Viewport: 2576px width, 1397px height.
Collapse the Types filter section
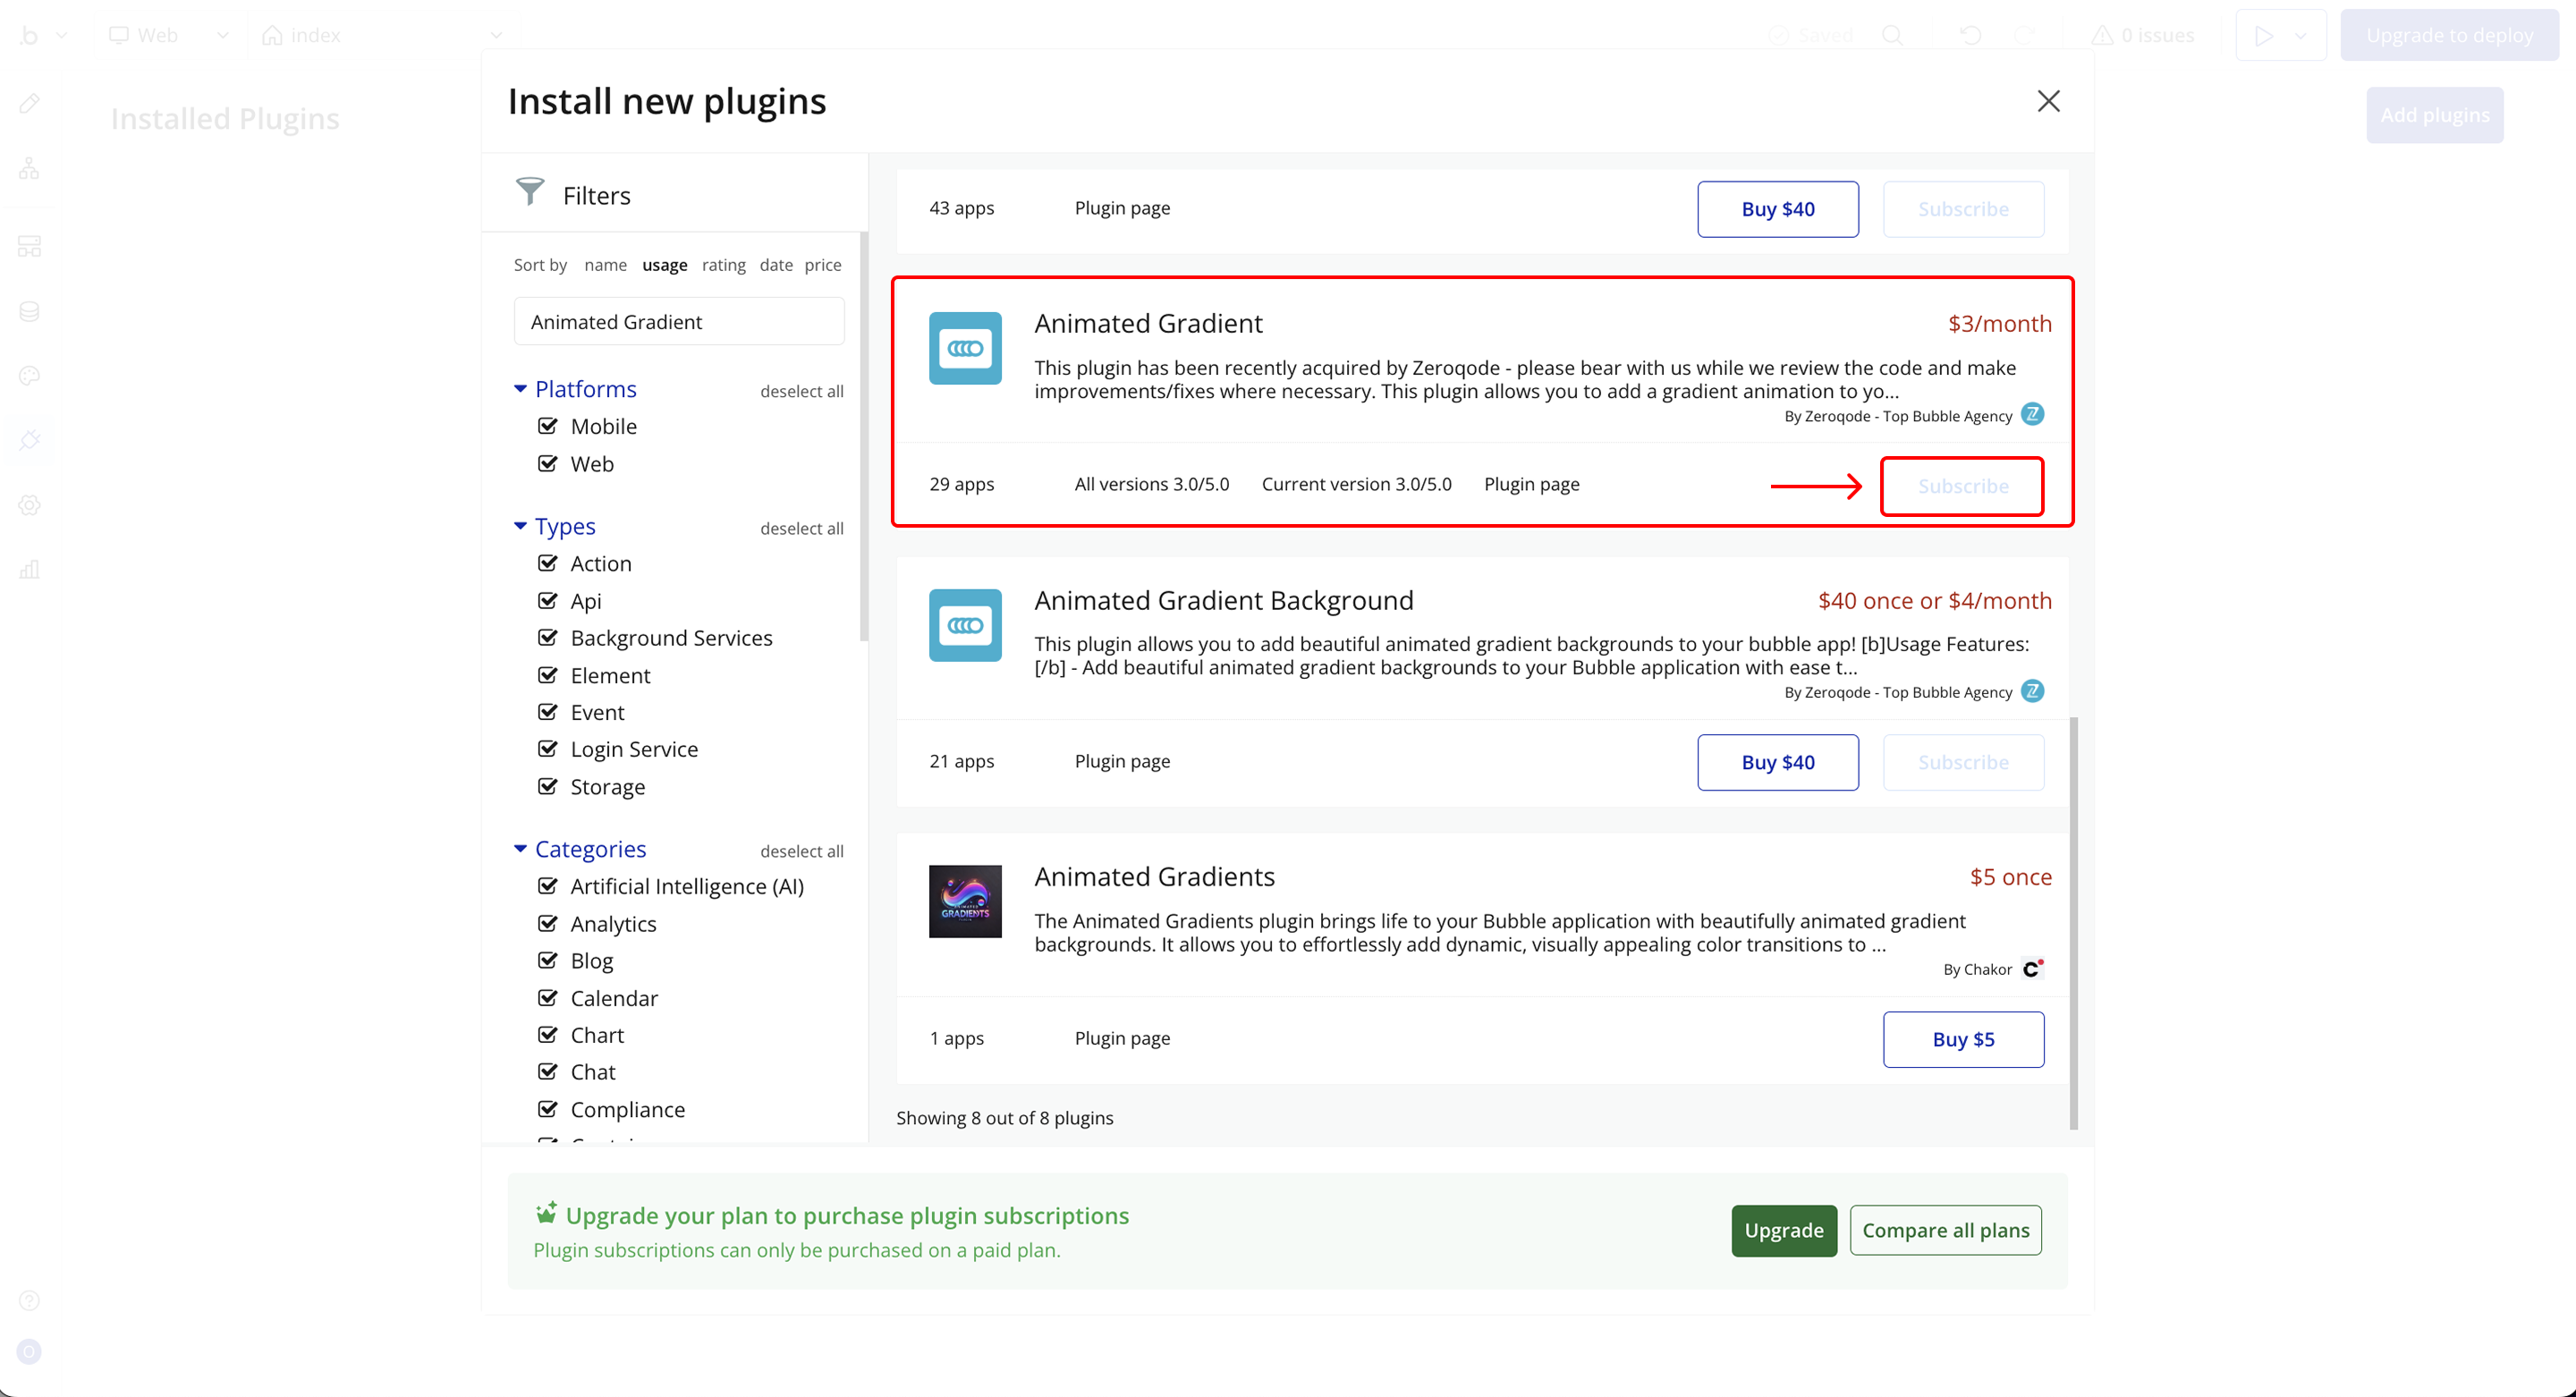[x=520, y=526]
